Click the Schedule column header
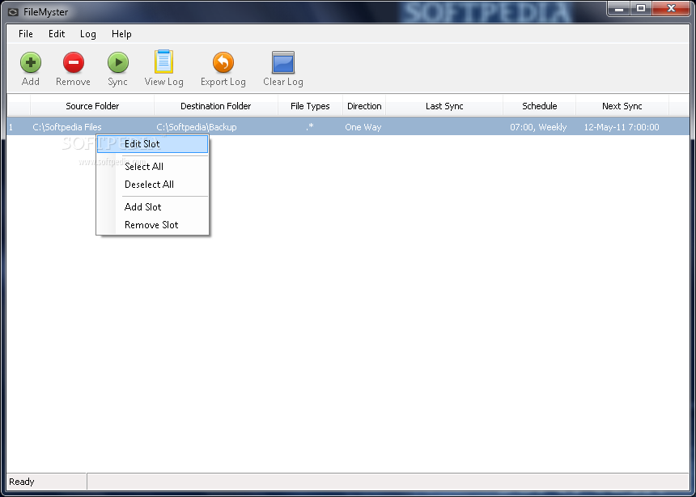Viewport: 696px width, 497px height. (539, 106)
